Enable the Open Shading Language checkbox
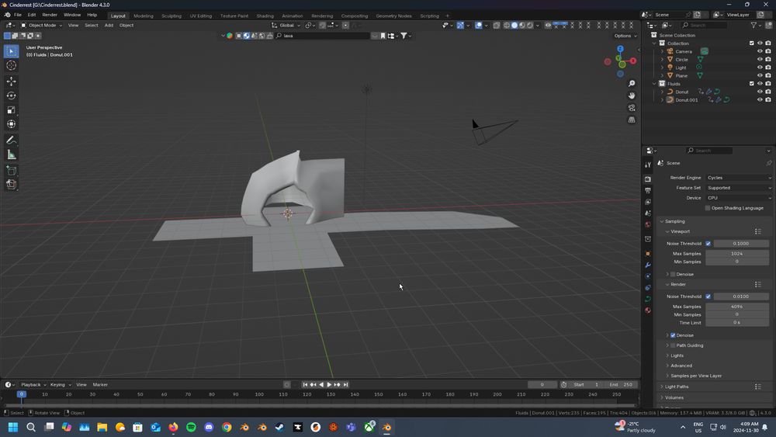The height and width of the screenshot is (437, 776). pos(708,208)
